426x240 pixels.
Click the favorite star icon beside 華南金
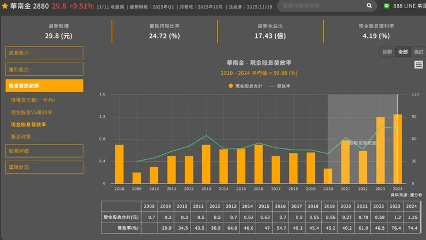(5, 6)
